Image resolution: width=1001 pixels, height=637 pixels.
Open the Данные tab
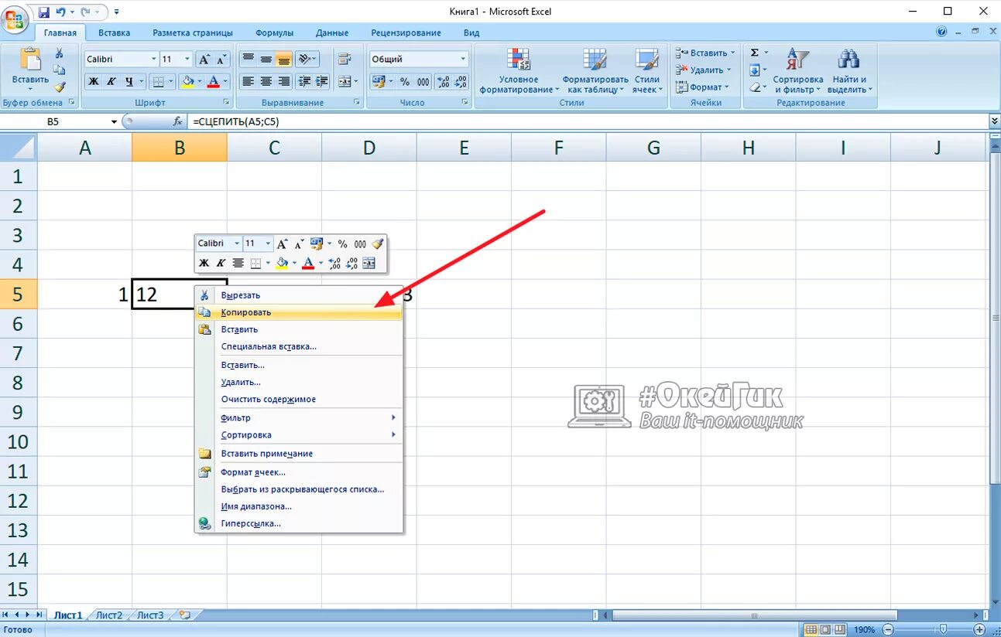[x=332, y=32]
